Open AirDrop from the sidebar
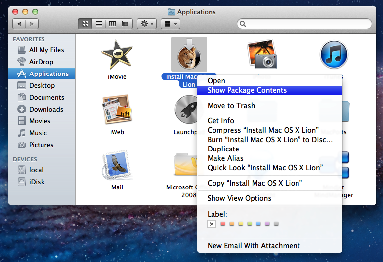The image size is (383, 262). [42, 62]
